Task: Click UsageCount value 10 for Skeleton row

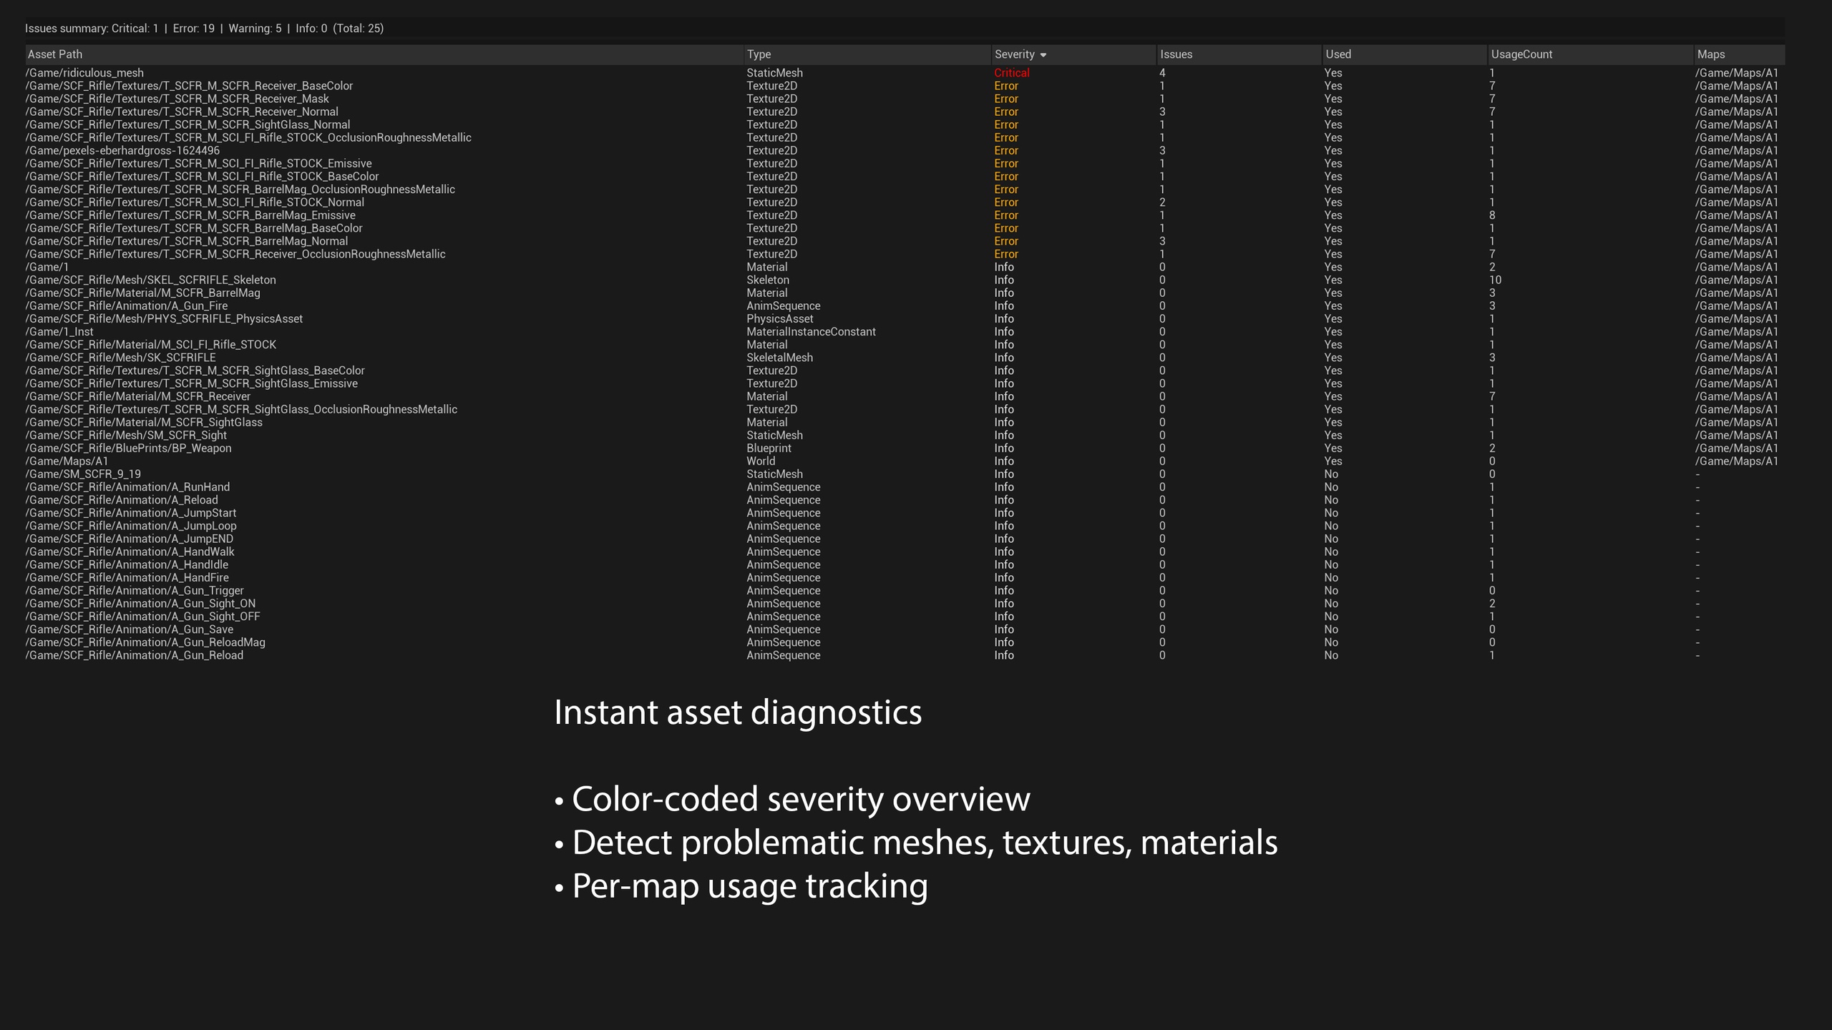Action: [x=1495, y=280]
